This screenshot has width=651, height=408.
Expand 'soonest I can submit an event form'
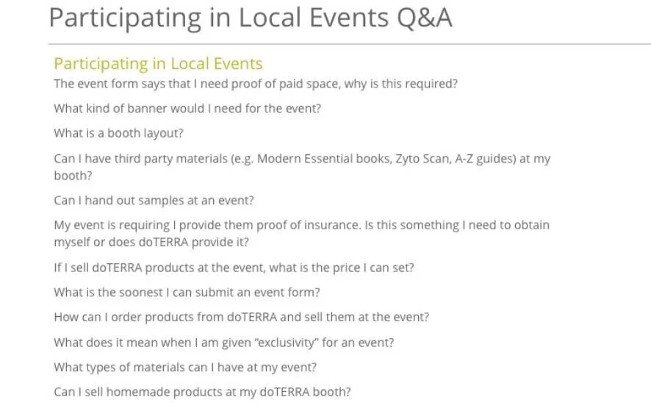(x=187, y=293)
